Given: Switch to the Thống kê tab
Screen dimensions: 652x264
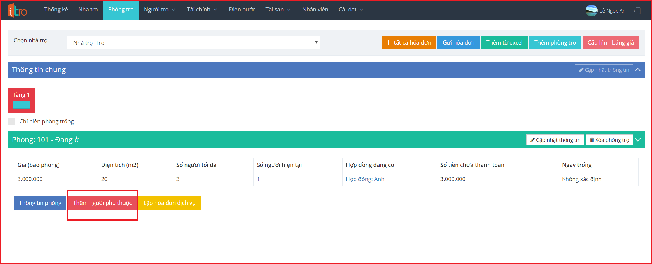Looking at the screenshot, I should [56, 10].
